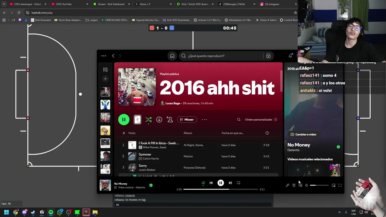This screenshot has width=386, height=217.
Task: Toggle the saved checkmark in bottom player bar
Action: coord(151,185)
